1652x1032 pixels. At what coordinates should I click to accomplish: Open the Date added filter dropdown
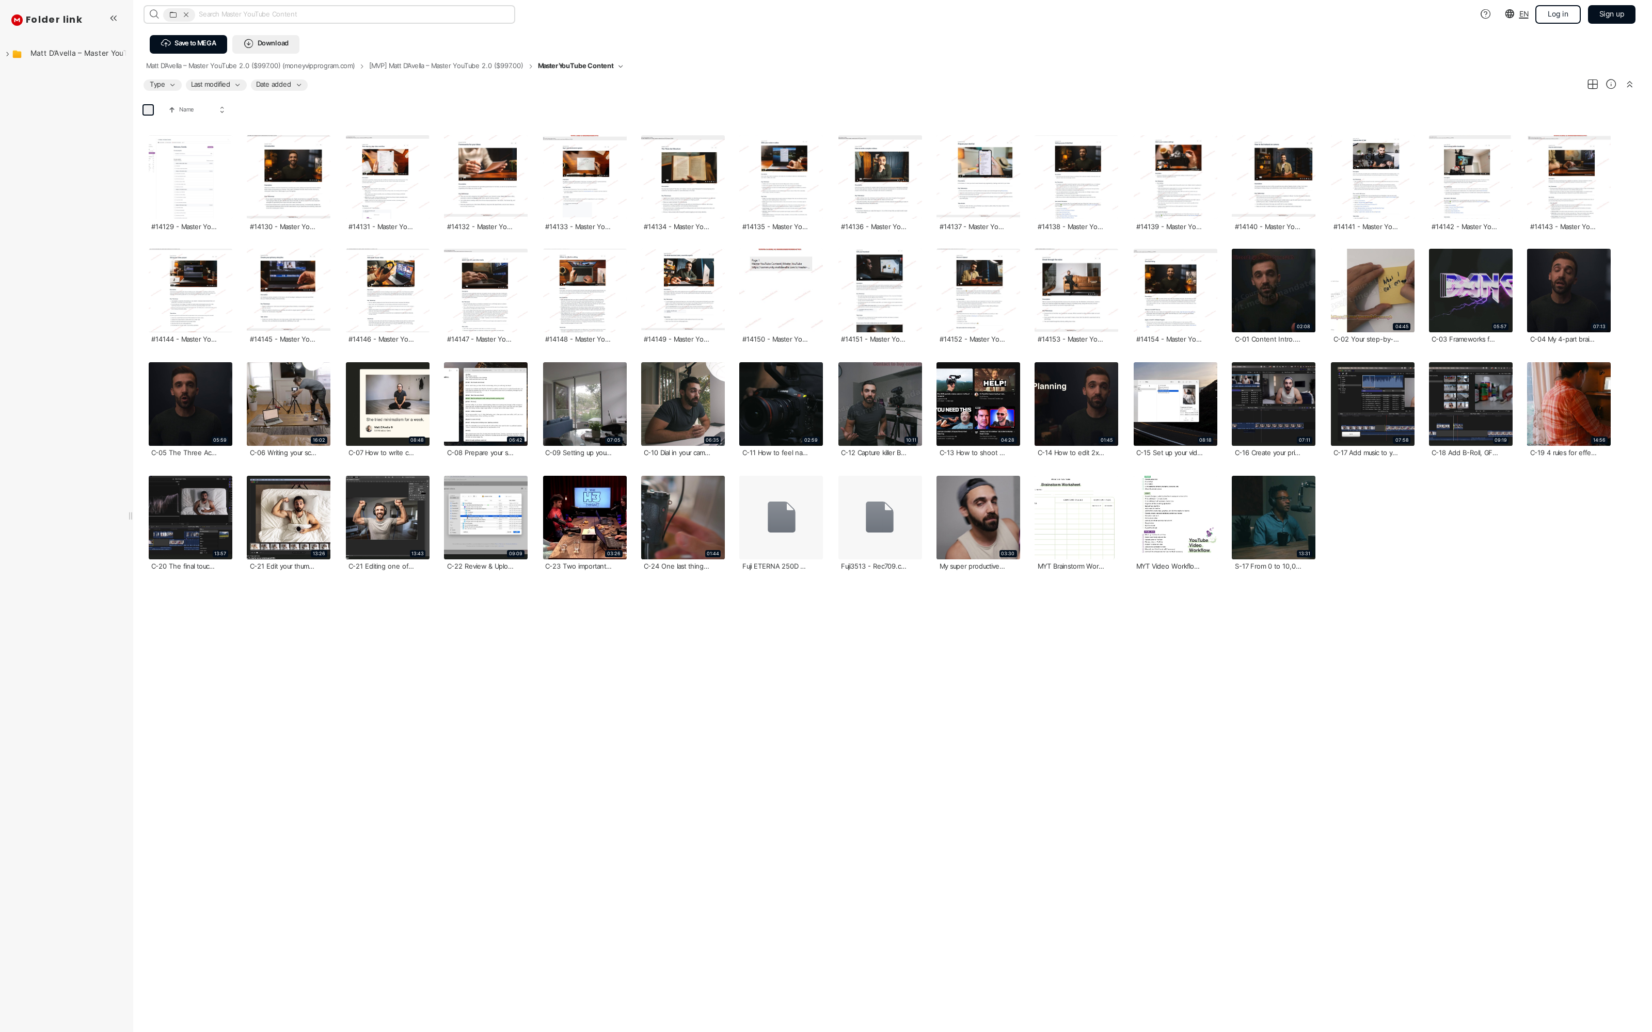pos(279,85)
